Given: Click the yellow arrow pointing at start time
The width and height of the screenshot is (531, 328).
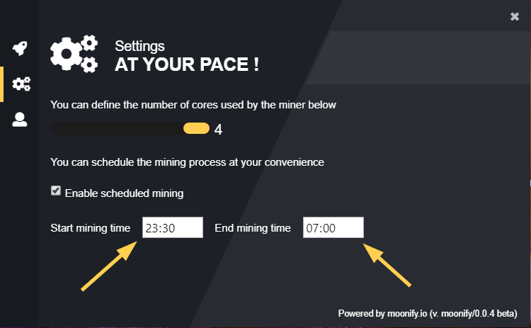Looking at the screenshot, I should 109,266.
